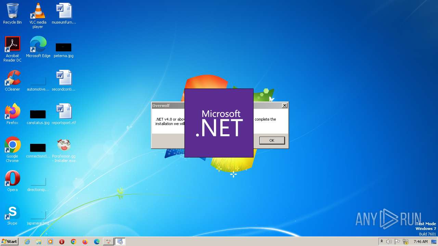Select the reportsport.rtf document icon
The width and height of the screenshot is (438, 246).
coord(64,114)
